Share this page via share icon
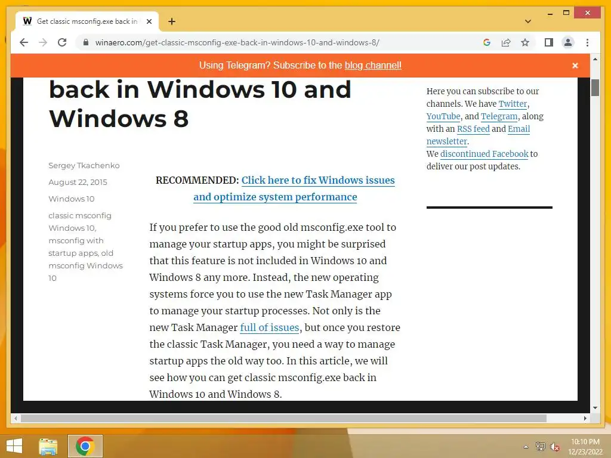Viewport: 611px width, 458px height. pyautogui.click(x=506, y=42)
